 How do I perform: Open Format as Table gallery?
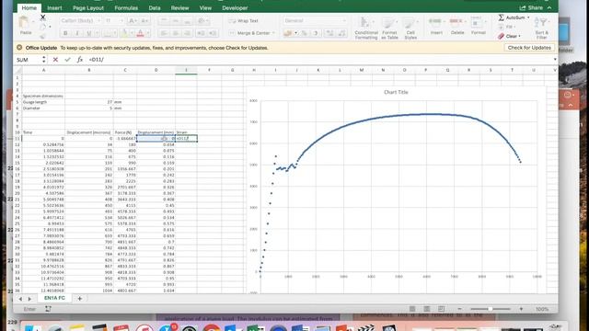(389, 28)
